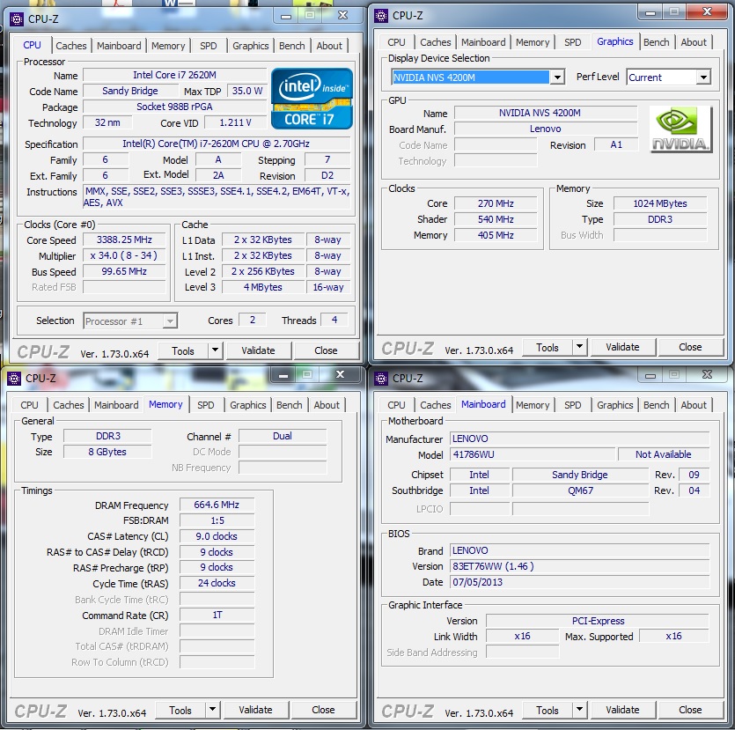Screen dimensions: 735x730
Task: Click the CPU-Z app icon in the Graphics window title bar
Action: click(381, 16)
